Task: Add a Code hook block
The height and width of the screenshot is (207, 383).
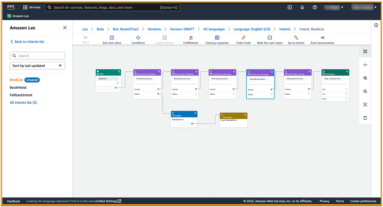Action: (243, 40)
